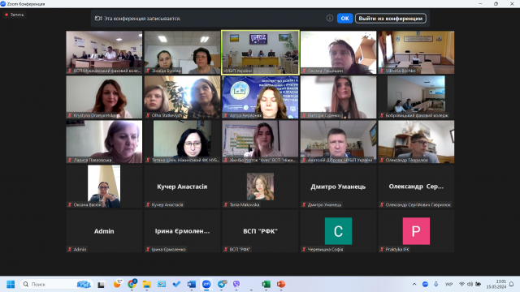Select the Viktoria Bochko video tile

coord(416,52)
